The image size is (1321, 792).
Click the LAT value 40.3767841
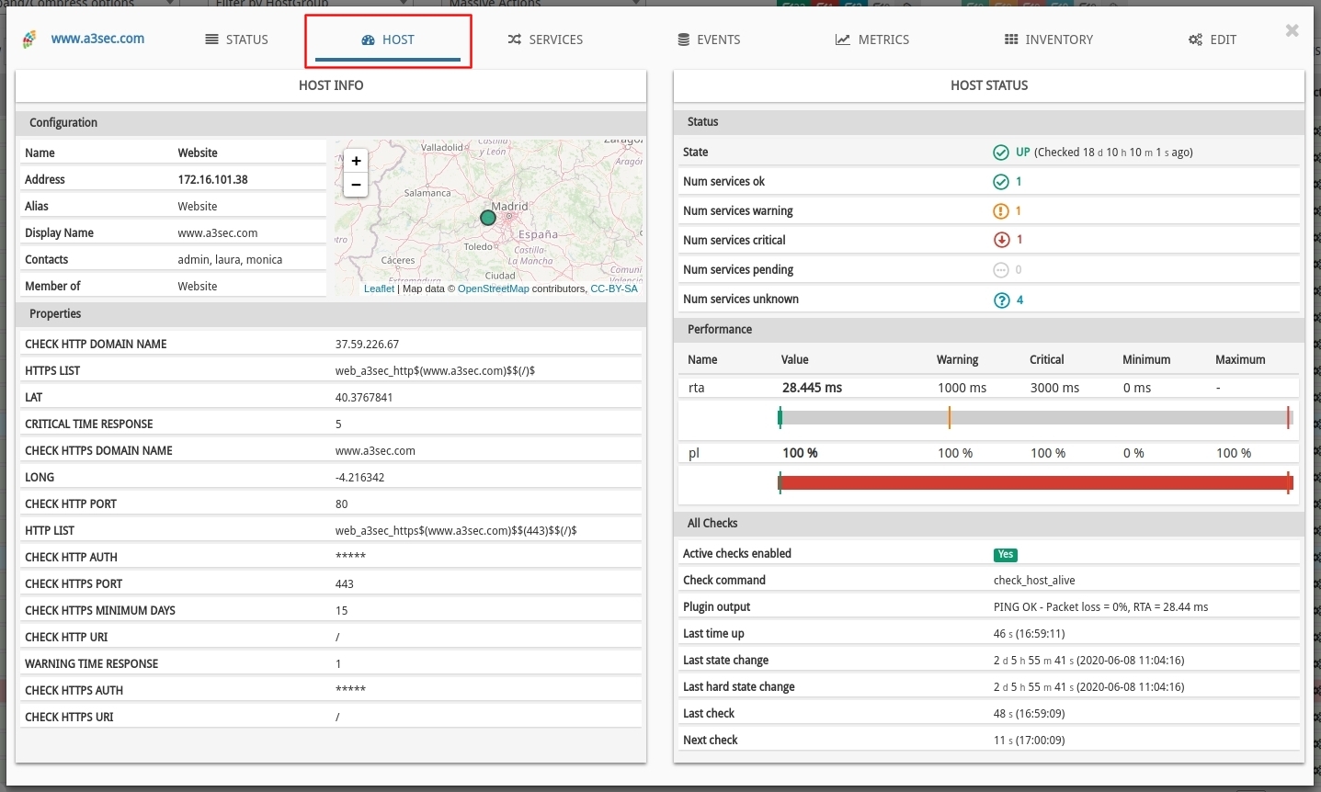pyautogui.click(x=364, y=398)
